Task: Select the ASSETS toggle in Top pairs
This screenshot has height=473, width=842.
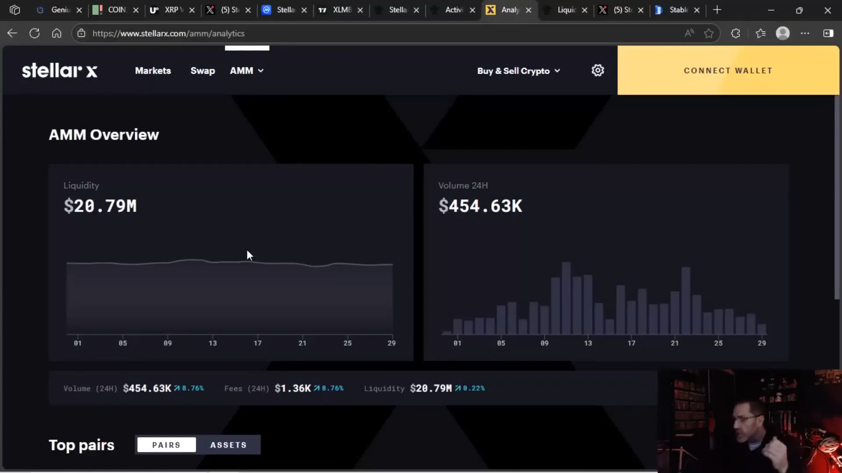Action: tap(228, 445)
